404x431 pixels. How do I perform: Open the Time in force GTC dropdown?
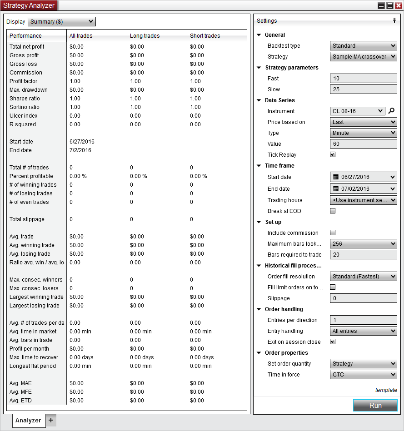click(x=363, y=375)
